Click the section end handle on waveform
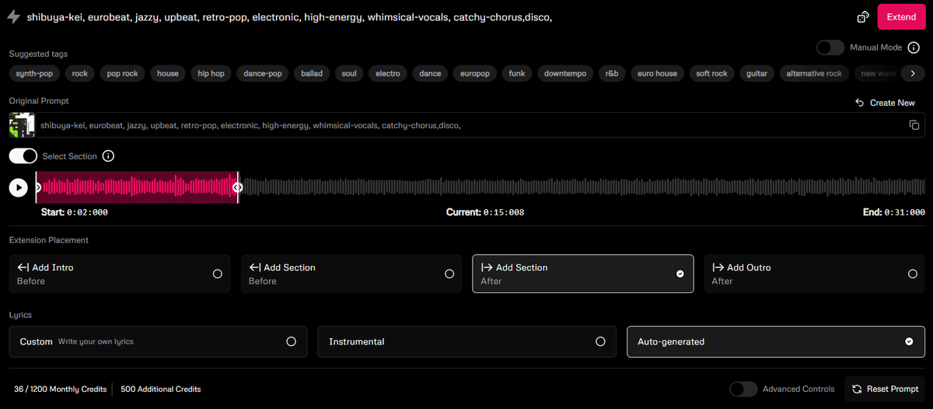Image resolution: width=933 pixels, height=409 pixels. coord(238,187)
